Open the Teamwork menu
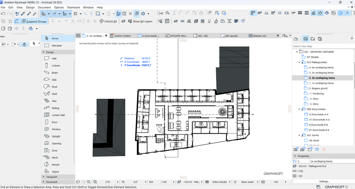Image resolution: width=355 pixels, height=189 pixels. tap(73, 7)
